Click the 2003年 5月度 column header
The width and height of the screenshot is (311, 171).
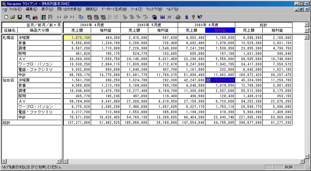[149, 25]
